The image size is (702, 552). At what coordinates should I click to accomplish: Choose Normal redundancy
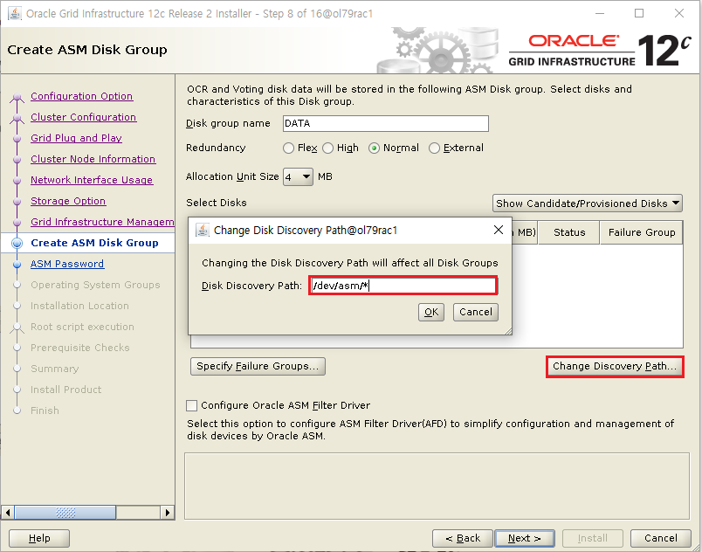tap(374, 148)
